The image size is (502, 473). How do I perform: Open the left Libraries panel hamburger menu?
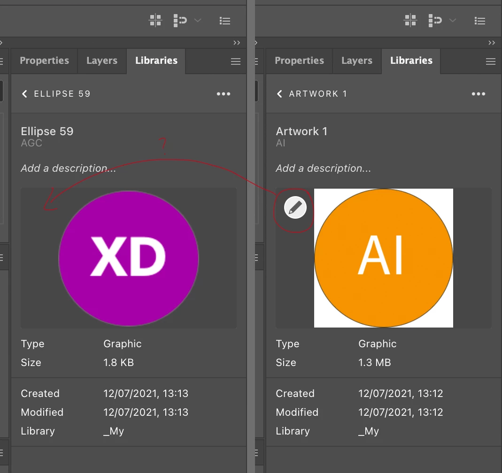coord(236,61)
